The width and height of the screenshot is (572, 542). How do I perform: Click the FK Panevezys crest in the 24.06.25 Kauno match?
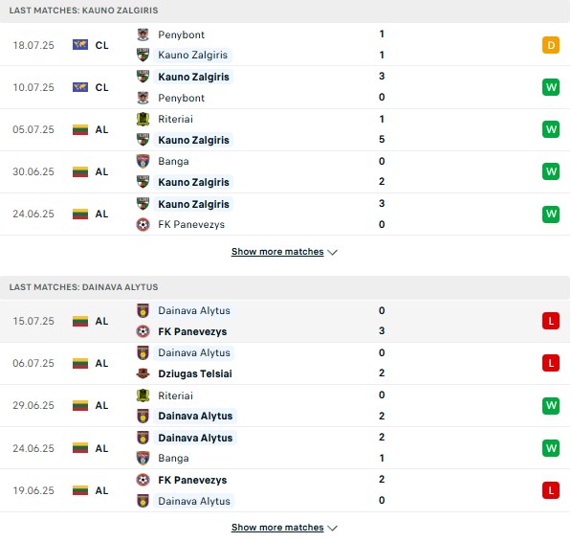(143, 224)
